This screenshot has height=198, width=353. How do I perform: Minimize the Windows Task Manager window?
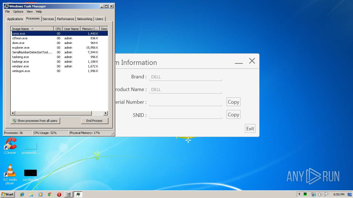pos(102,6)
